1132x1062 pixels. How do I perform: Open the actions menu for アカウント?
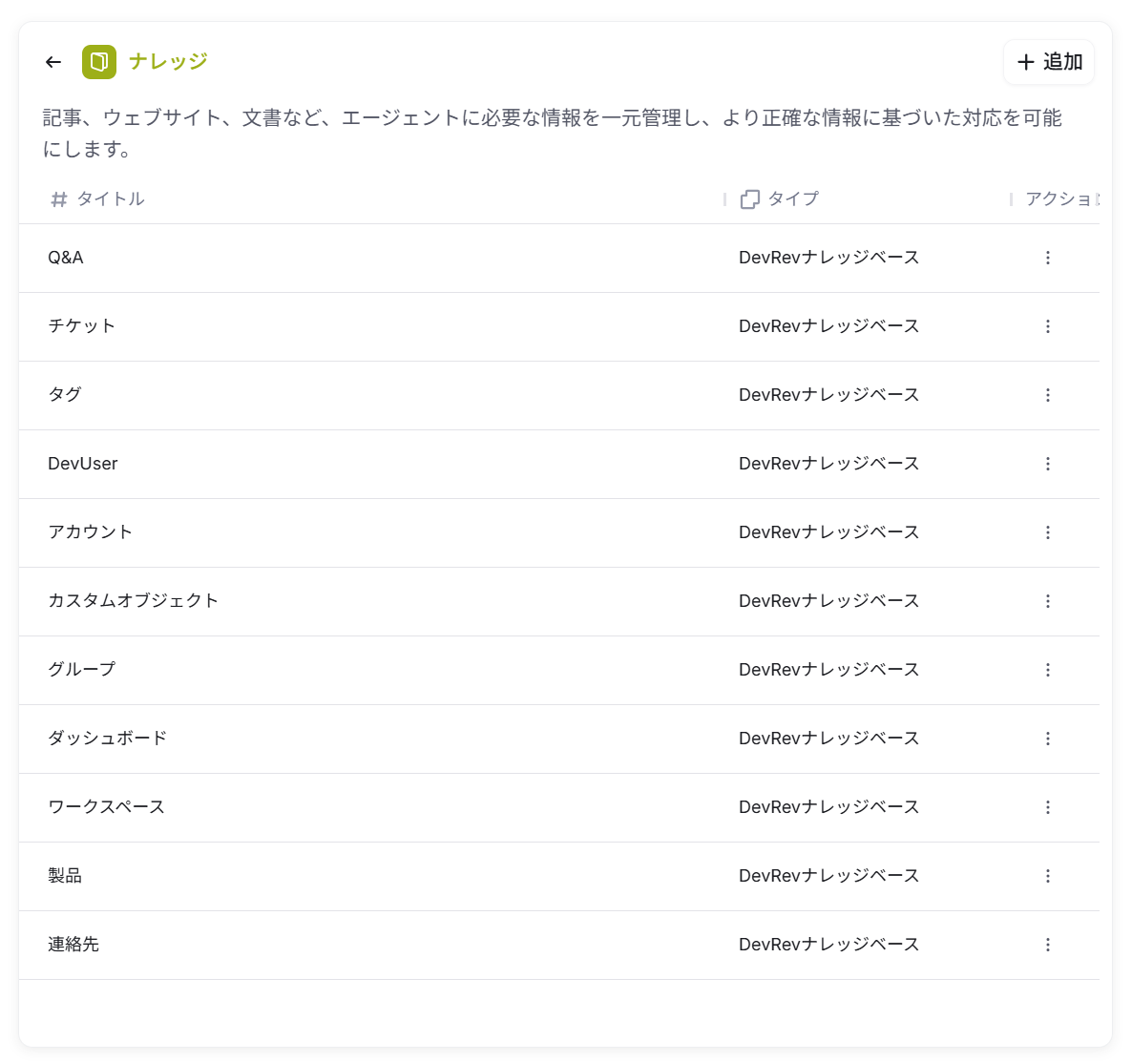(1048, 532)
